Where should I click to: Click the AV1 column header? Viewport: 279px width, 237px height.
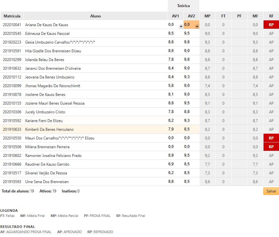(175, 16)
